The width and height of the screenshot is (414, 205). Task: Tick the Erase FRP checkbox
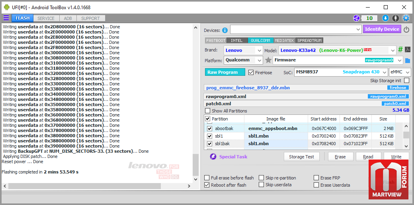(316, 178)
